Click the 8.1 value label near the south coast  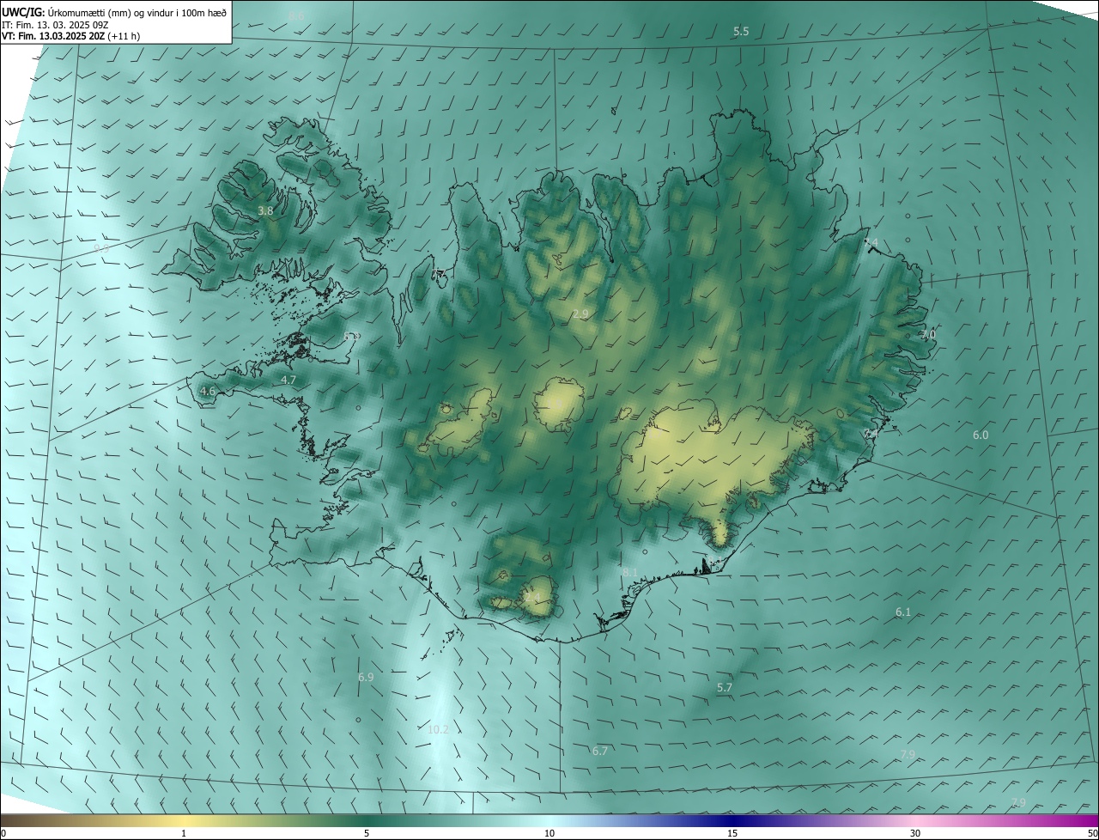pyautogui.click(x=629, y=572)
